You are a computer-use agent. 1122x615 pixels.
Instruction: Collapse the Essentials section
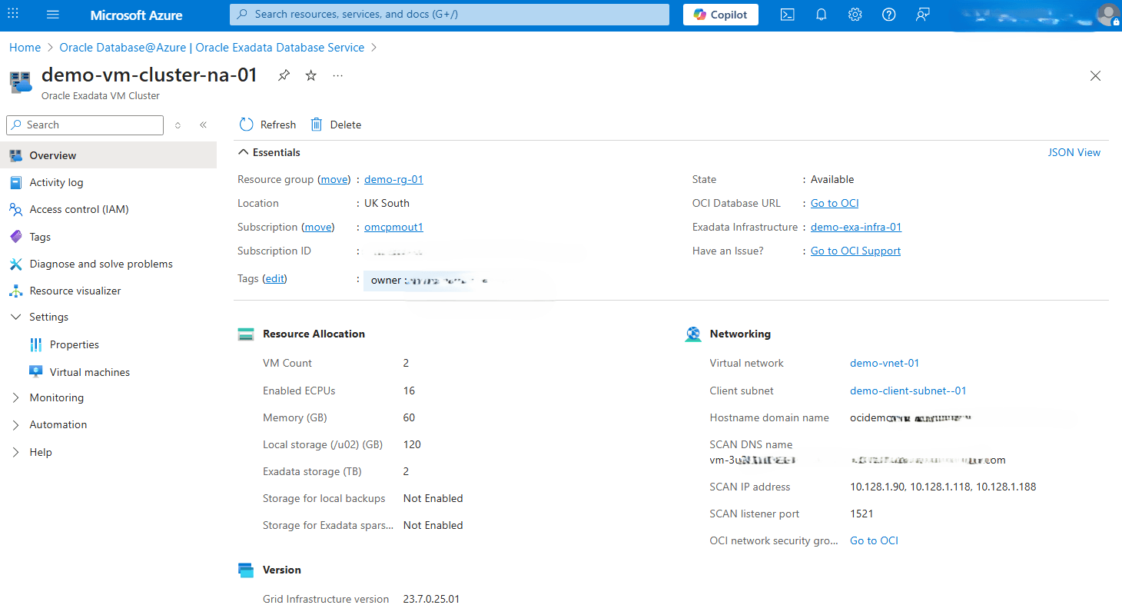tap(244, 151)
